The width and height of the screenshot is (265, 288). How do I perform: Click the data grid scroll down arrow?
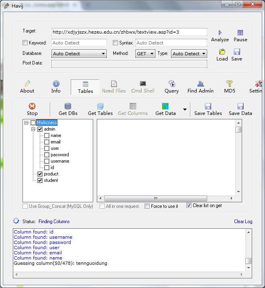point(238,192)
